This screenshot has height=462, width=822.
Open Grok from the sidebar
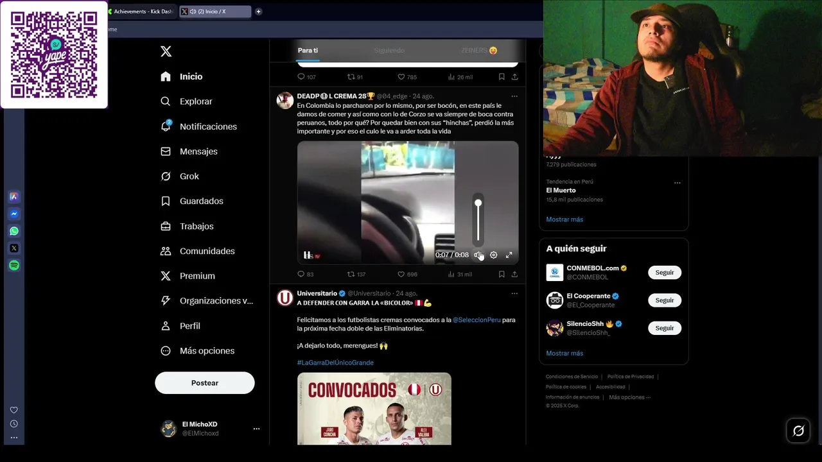click(x=180, y=176)
